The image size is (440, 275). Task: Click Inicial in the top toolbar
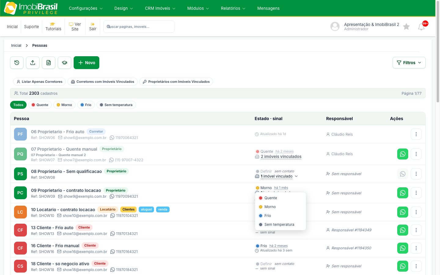12,27
